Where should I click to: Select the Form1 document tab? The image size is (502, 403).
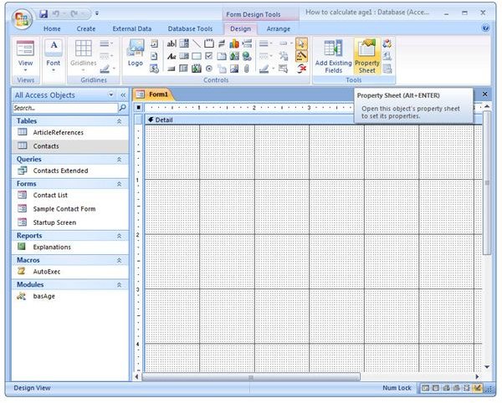pyautogui.click(x=153, y=94)
